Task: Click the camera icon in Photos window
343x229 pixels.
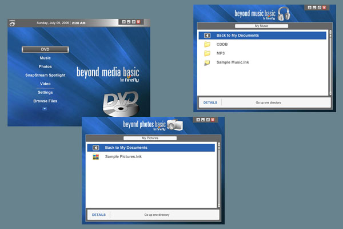Action: (x=175, y=125)
